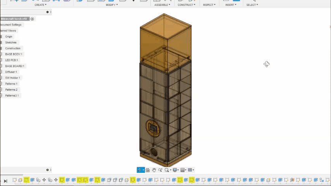Open the CREATE menu

40,5
